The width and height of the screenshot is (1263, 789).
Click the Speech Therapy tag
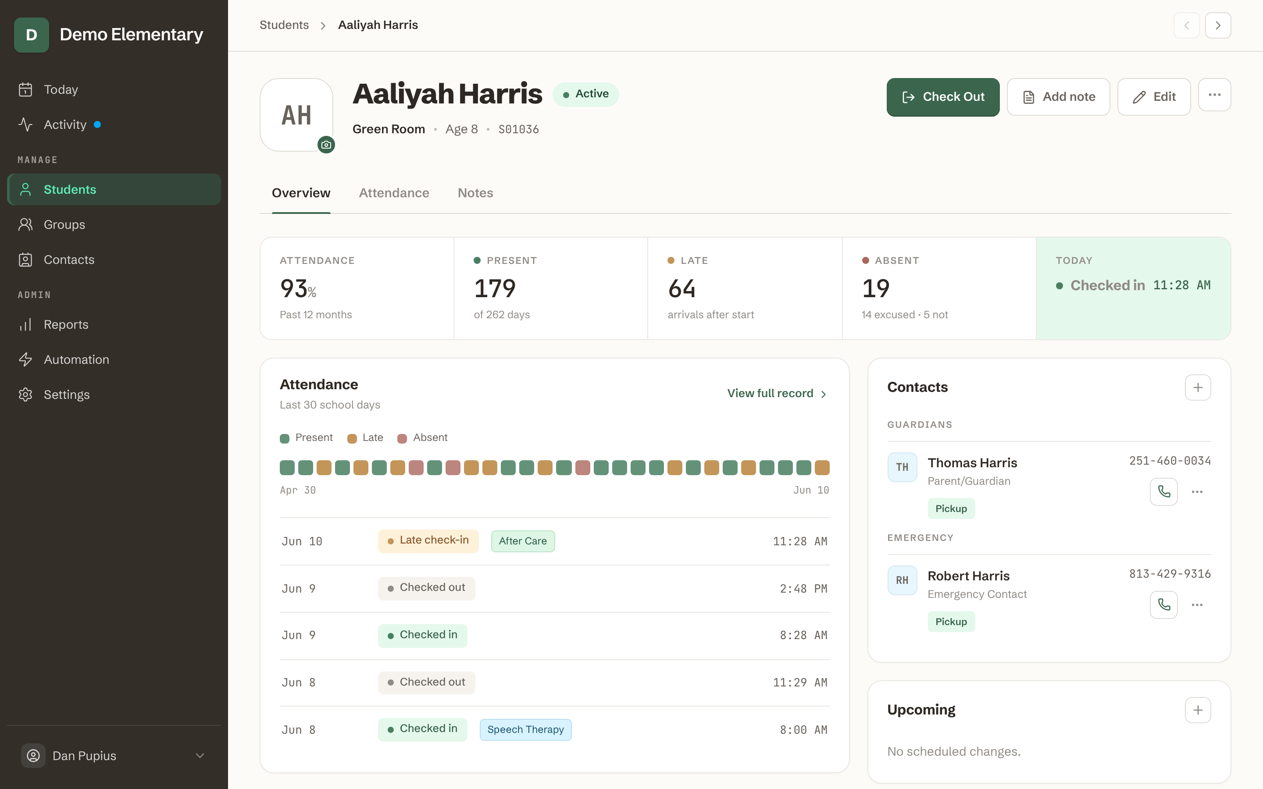[x=525, y=729]
